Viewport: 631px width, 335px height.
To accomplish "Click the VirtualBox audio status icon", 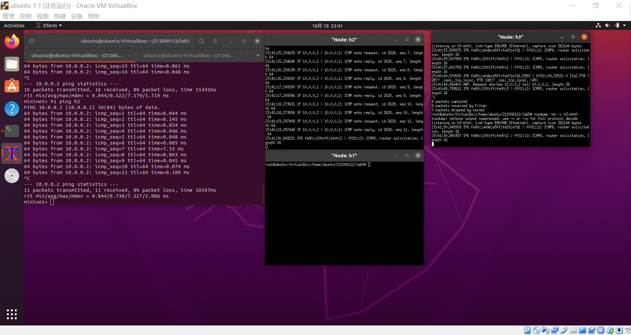I will coord(546,330).
